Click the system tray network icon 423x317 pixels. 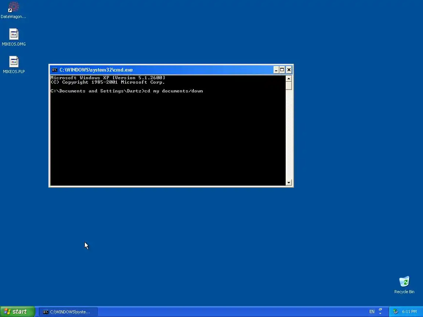(395, 311)
